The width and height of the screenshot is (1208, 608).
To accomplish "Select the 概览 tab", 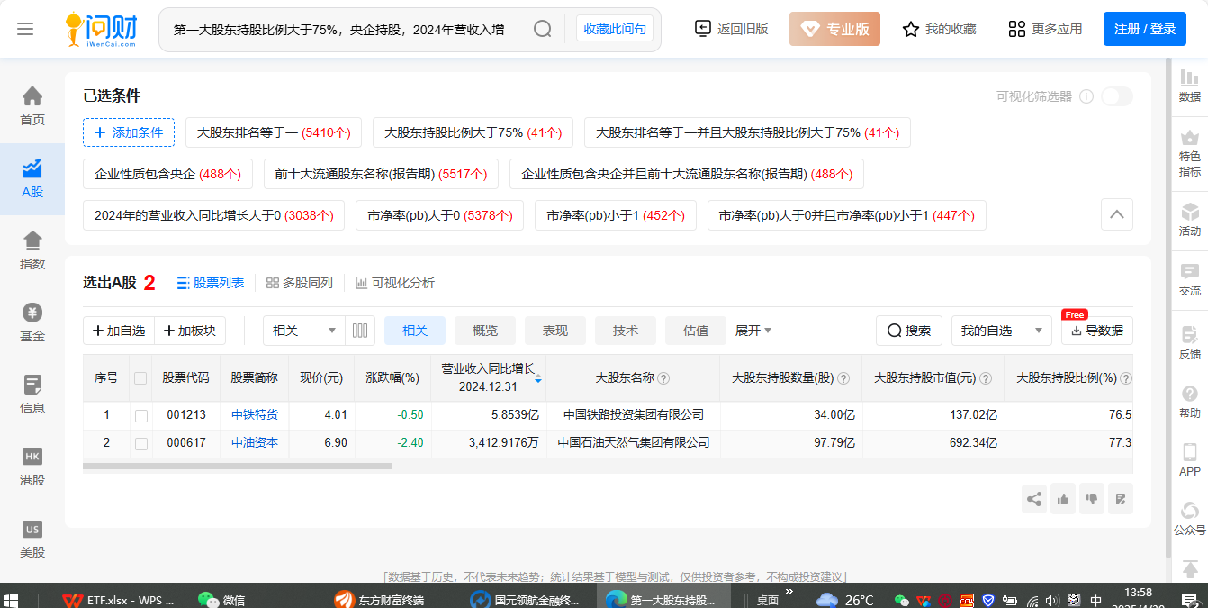I will pos(485,331).
